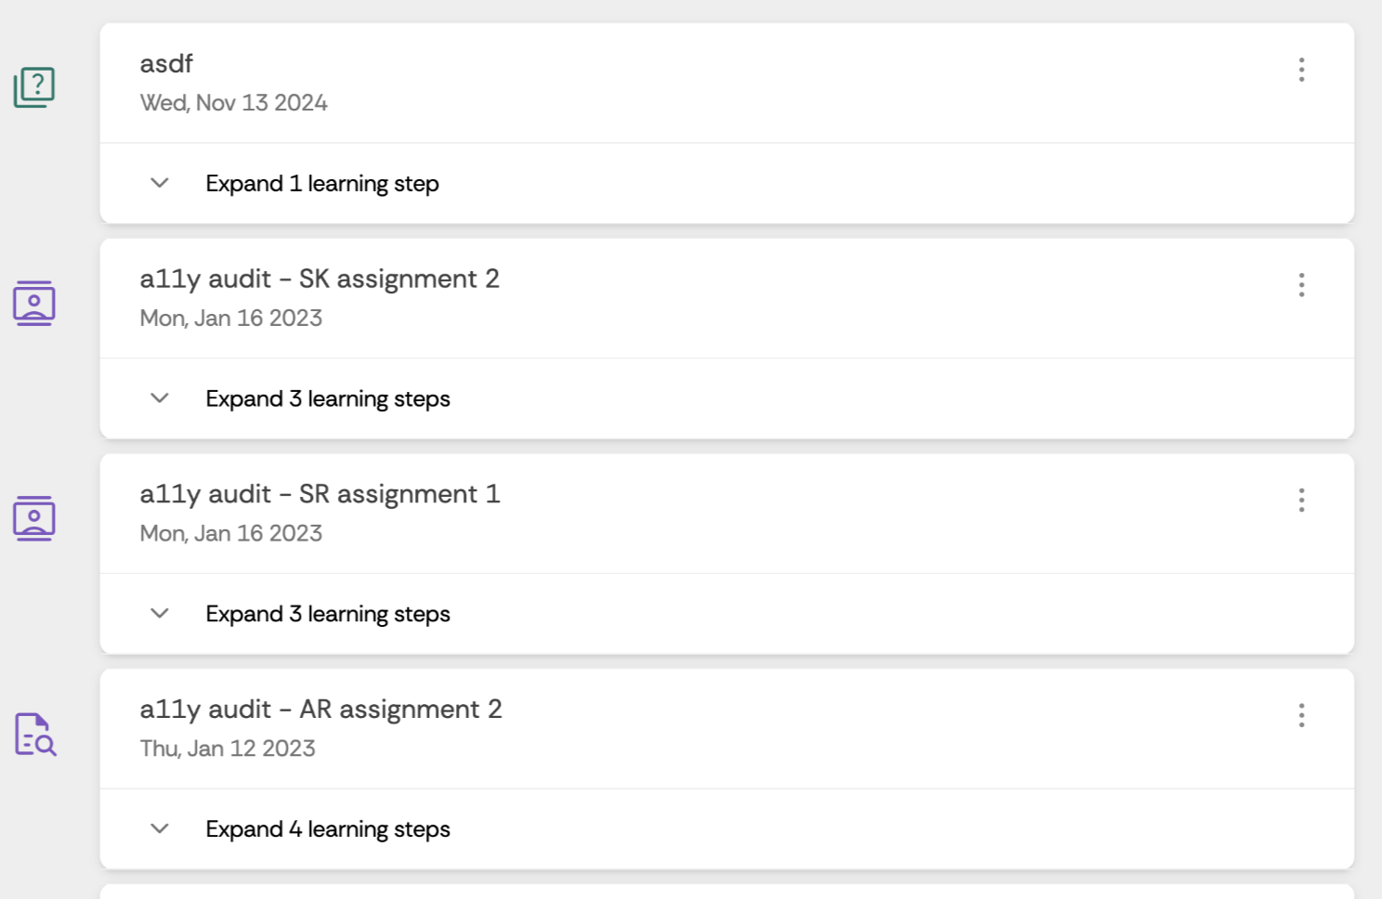Screen dimensions: 1382x899
Task: Click Expand 3 learning steps for SK assignment 2
Action: click(x=328, y=399)
